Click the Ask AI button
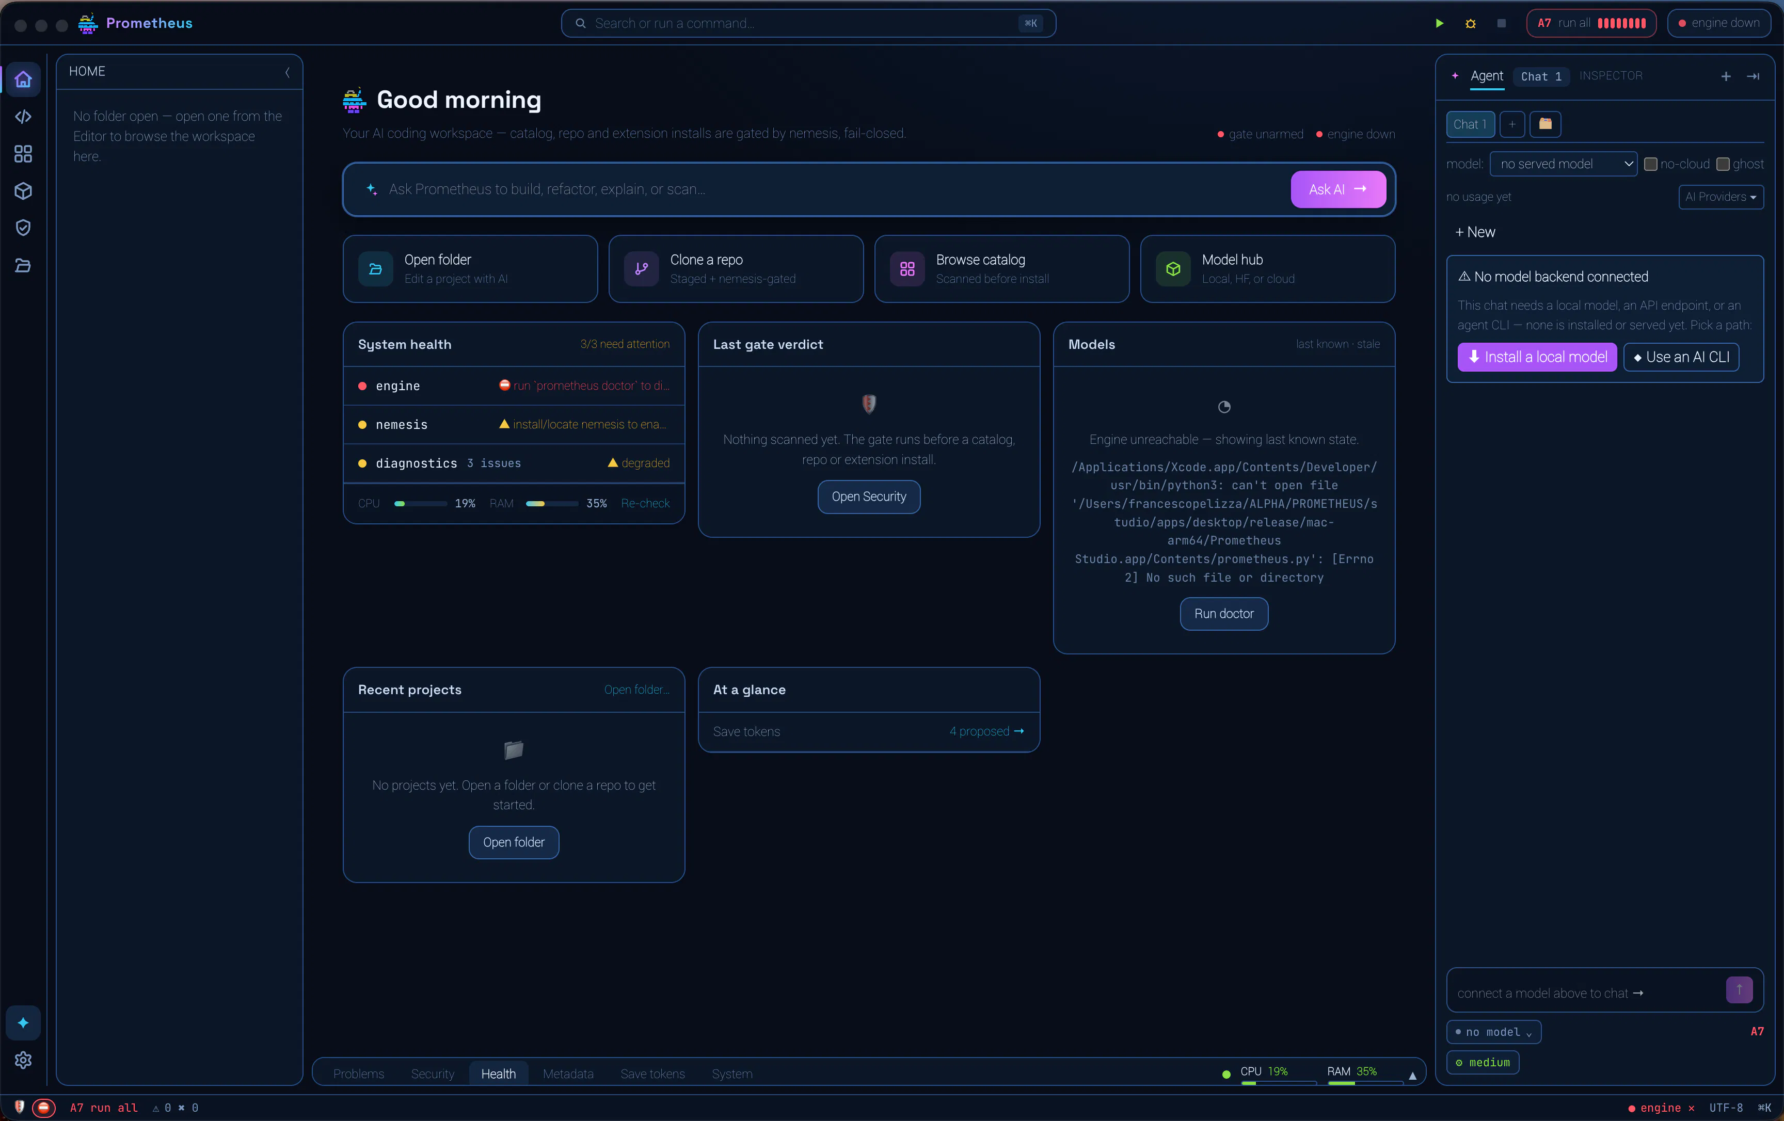Image resolution: width=1784 pixels, height=1121 pixels. click(1338, 189)
